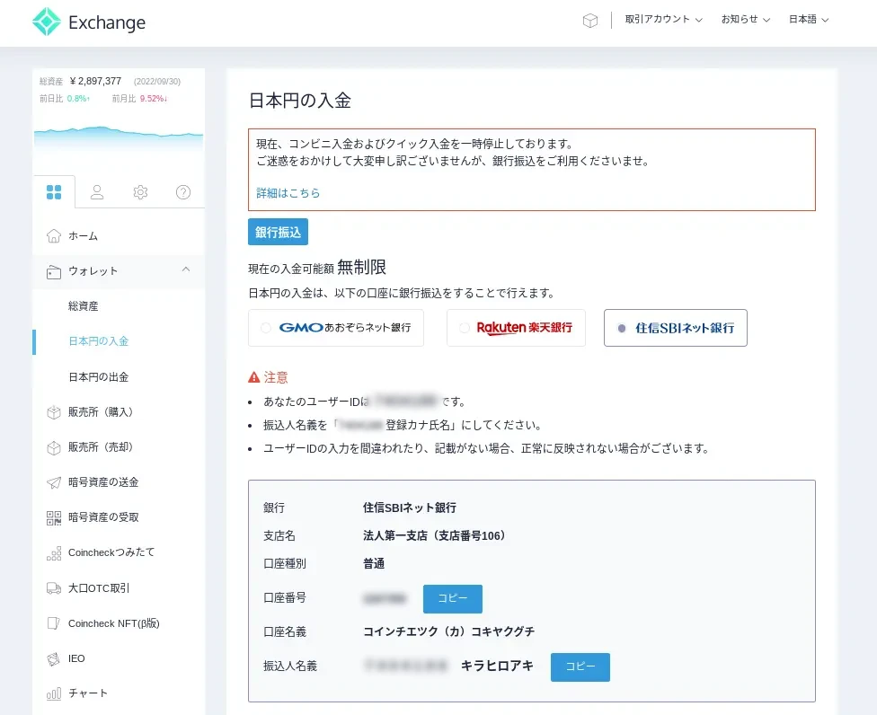Copy the 振込人名義 with コピー button

[x=580, y=666]
